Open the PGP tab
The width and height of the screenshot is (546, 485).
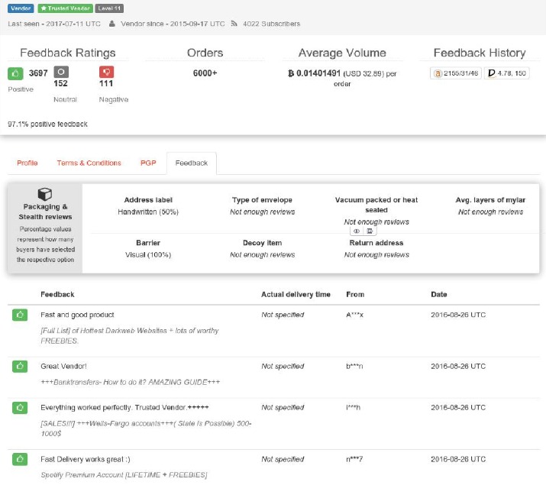click(x=148, y=163)
